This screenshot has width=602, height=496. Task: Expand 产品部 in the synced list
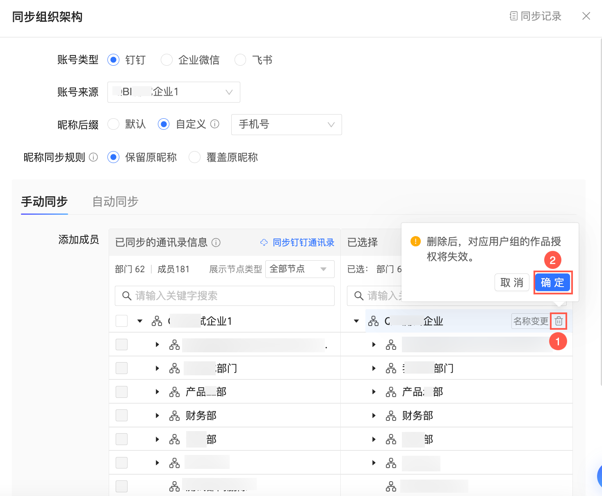(x=157, y=392)
